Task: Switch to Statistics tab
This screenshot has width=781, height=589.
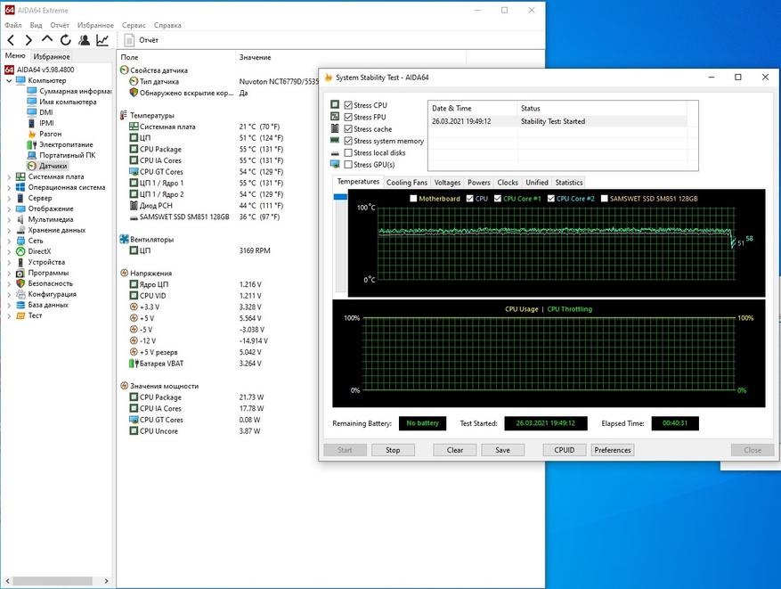Action: (569, 183)
